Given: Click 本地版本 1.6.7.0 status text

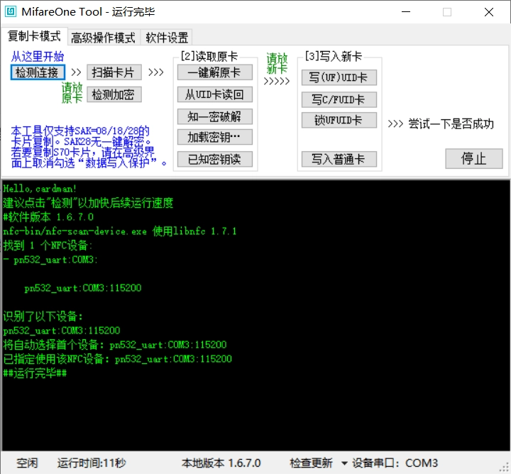Looking at the screenshot, I should pyautogui.click(x=221, y=463).
